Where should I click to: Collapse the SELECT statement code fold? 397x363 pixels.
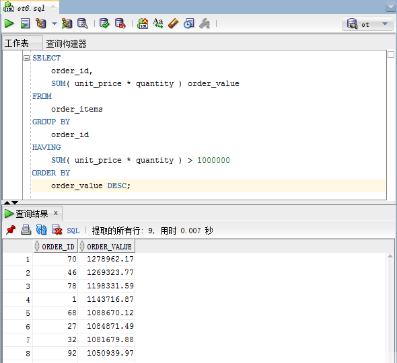tap(26, 58)
